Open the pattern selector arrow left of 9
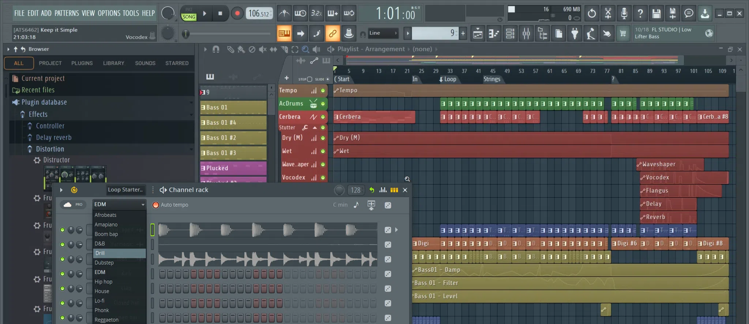This screenshot has width=749, height=324. click(407, 33)
